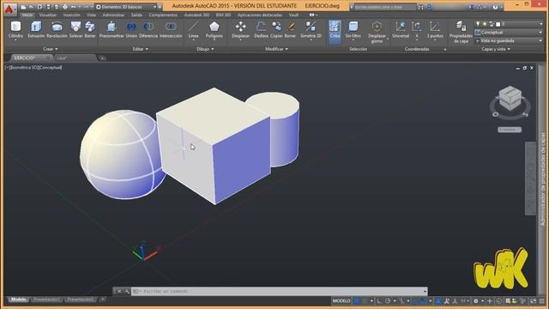Open status bar customization menu
This screenshot has height=309, width=549.
click(x=541, y=301)
